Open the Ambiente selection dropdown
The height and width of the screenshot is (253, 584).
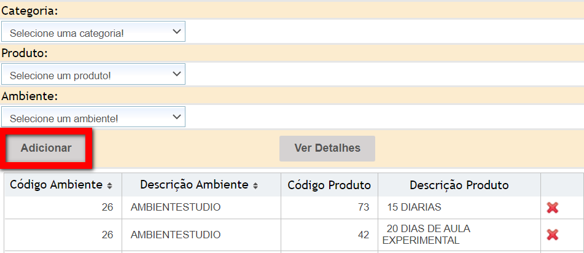(93, 117)
